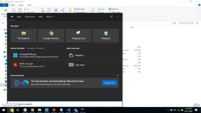Open the search panel options ellipsis
Image resolution: width=201 pixels, height=113 pixels.
pos(118,17)
